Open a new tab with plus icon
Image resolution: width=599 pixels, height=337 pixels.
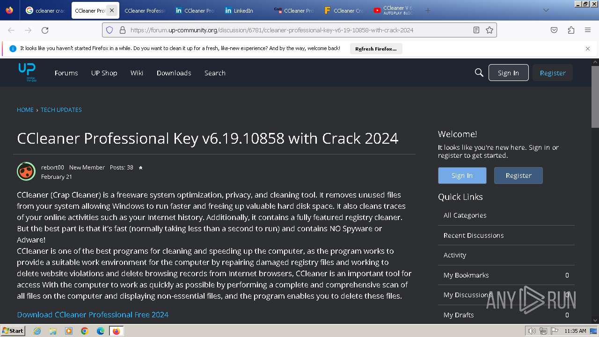427,10
